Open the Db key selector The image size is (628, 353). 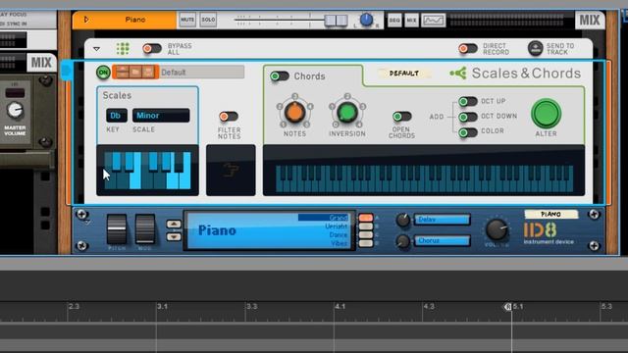click(116, 116)
